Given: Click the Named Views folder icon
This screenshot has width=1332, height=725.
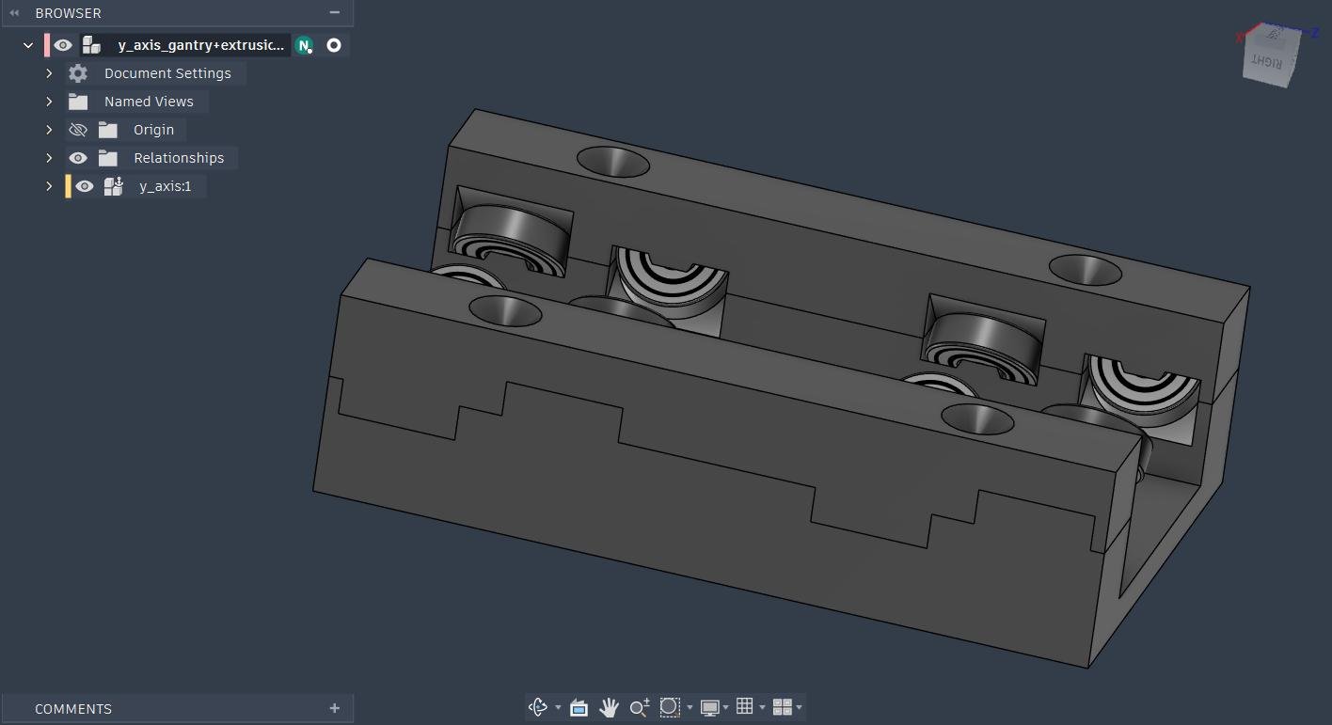Looking at the screenshot, I should [x=78, y=102].
